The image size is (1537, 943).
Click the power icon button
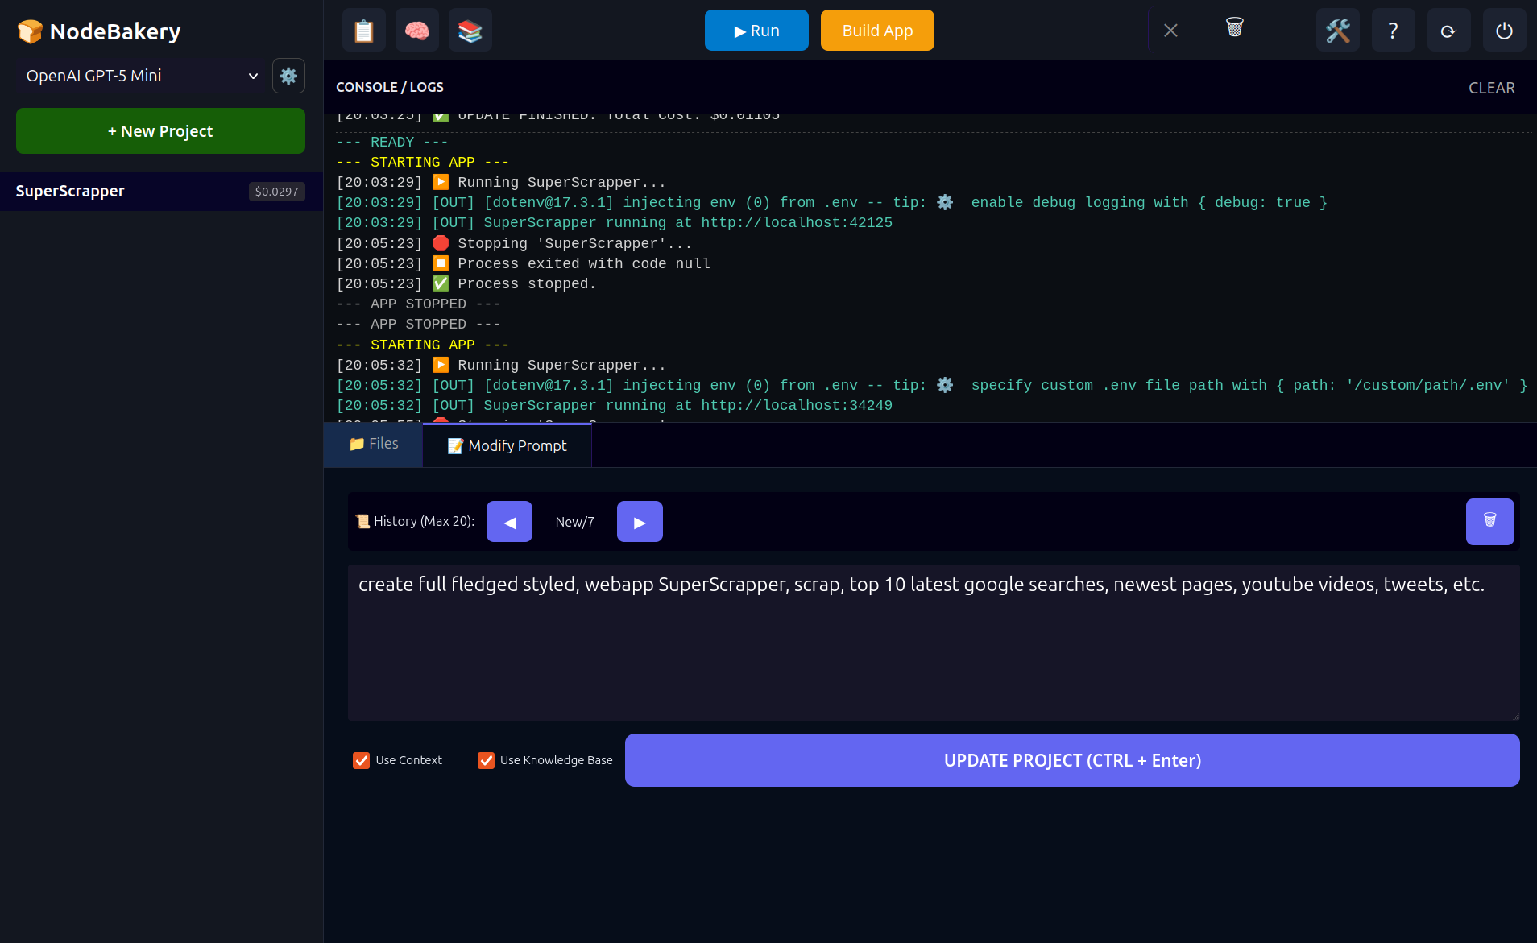click(x=1504, y=31)
